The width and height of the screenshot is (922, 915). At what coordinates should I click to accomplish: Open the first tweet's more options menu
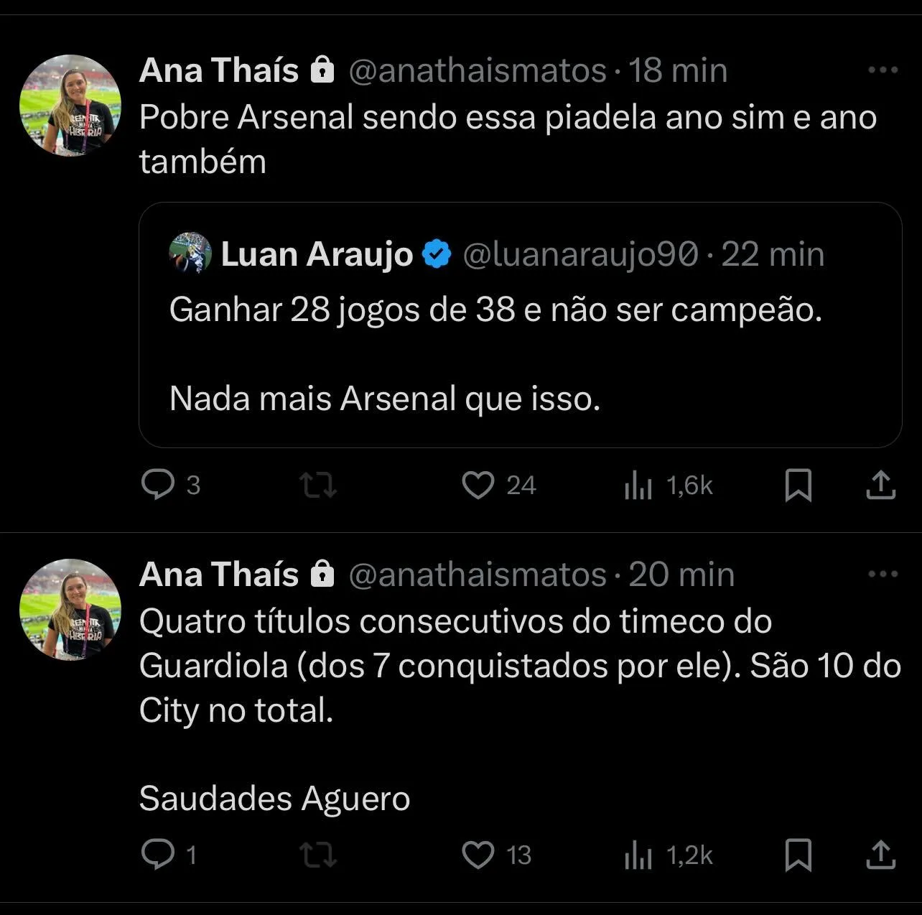pos(883,68)
